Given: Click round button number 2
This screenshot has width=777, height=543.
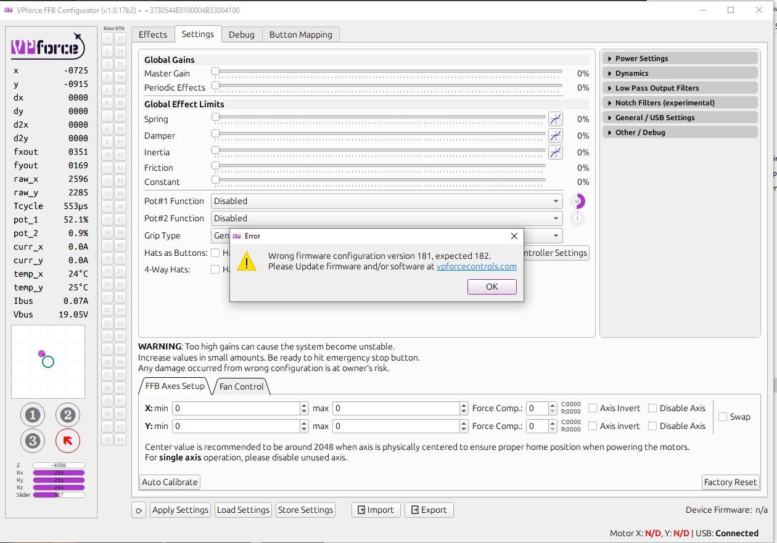Looking at the screenshot, I should 68,415.
